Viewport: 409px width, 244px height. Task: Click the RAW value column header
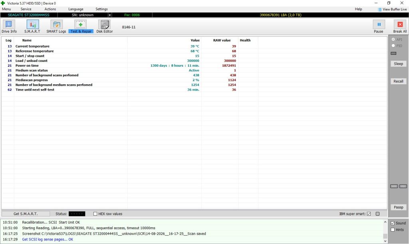[222, 40]
